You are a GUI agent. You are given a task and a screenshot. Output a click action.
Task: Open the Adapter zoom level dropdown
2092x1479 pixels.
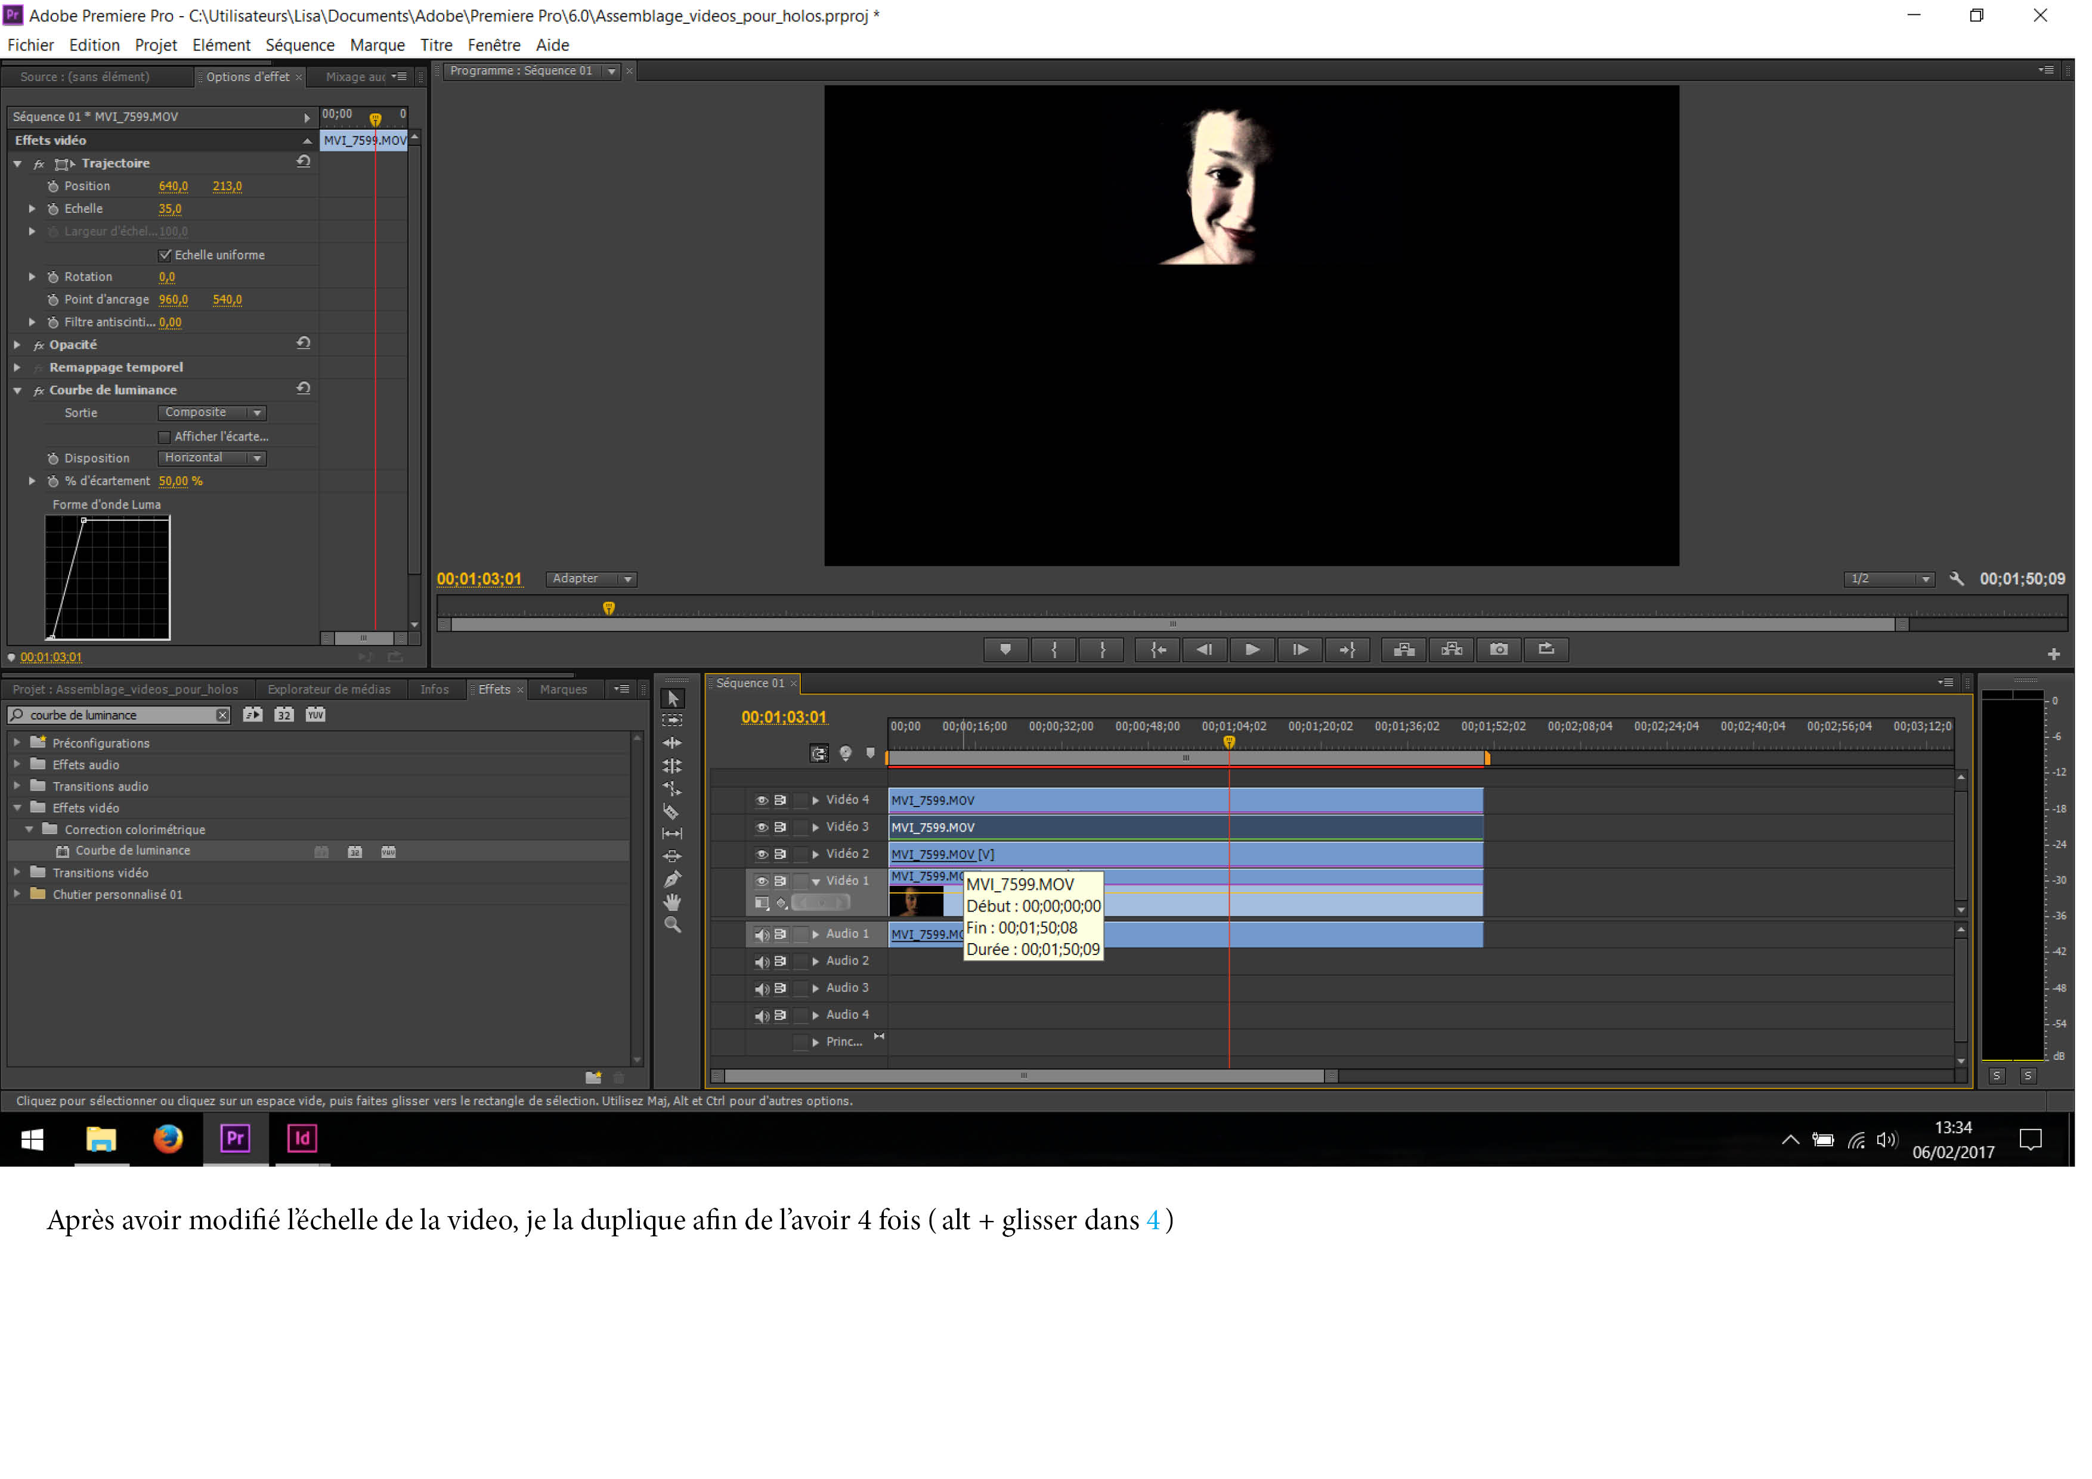coord(590,578)
